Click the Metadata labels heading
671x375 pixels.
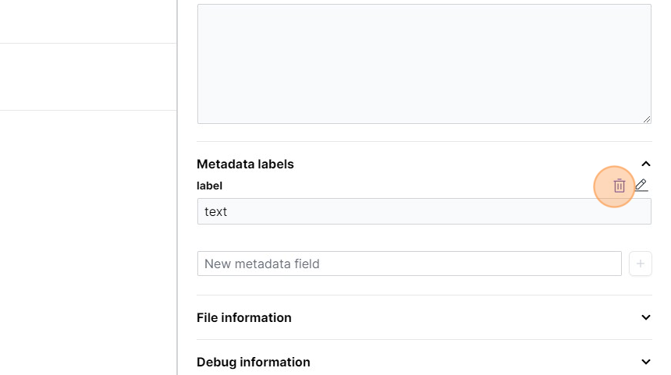click(x=245, y=164)
